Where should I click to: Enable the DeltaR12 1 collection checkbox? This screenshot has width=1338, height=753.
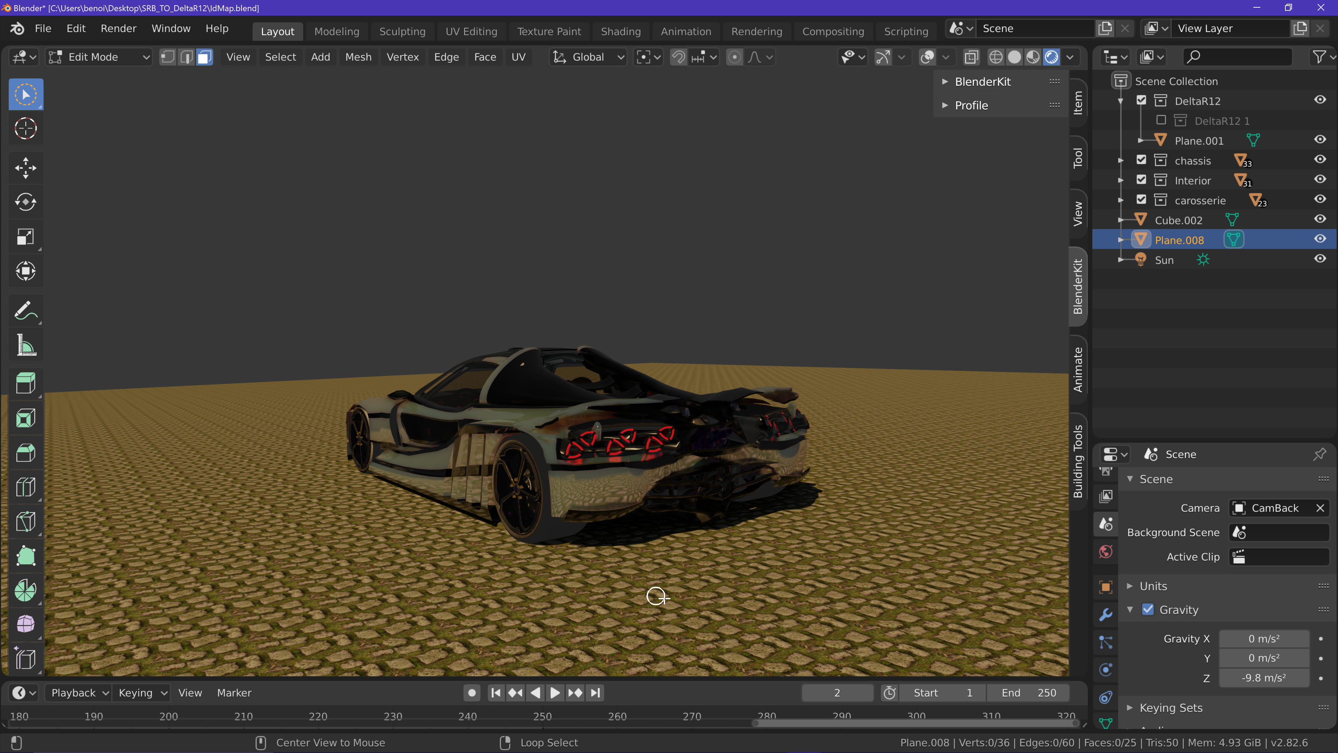click(1161, 121)
